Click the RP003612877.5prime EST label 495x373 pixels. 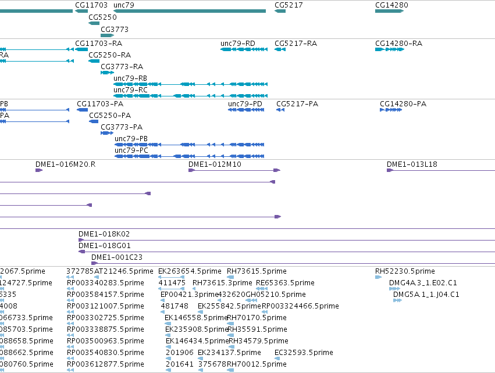tap(105, 364)
